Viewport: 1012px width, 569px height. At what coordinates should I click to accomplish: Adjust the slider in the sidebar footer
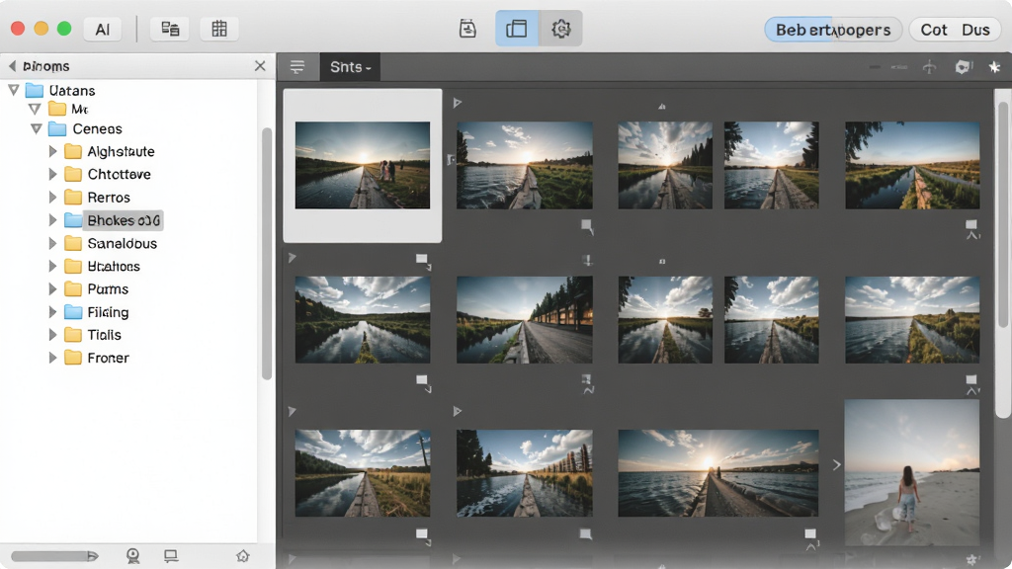tap(54, 556)
